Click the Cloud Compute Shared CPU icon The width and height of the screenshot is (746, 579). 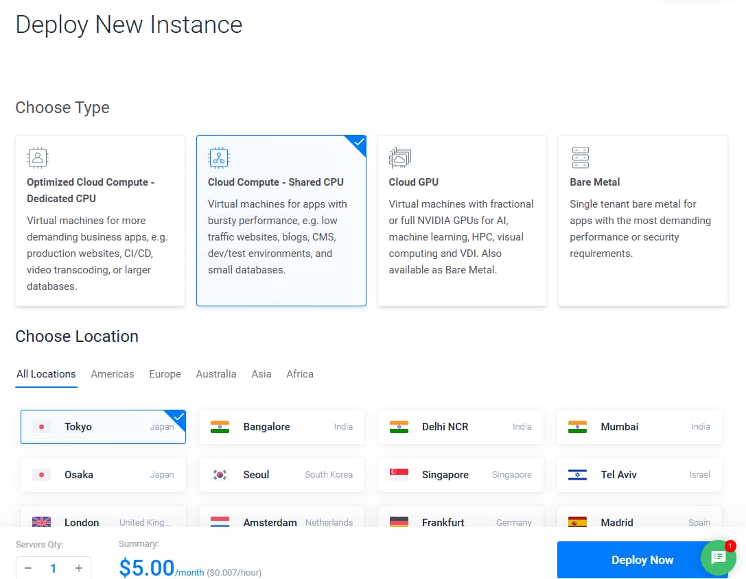[219, 158]
